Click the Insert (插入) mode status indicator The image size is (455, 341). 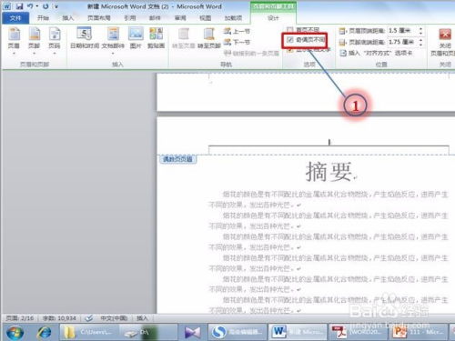[142, 318]
